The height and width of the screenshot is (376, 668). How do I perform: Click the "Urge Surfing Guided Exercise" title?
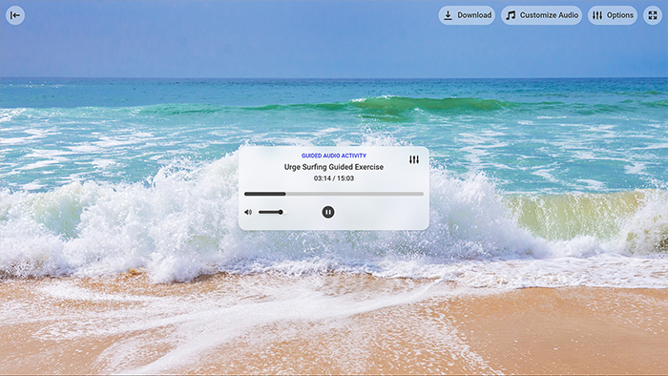pos(334,167)
